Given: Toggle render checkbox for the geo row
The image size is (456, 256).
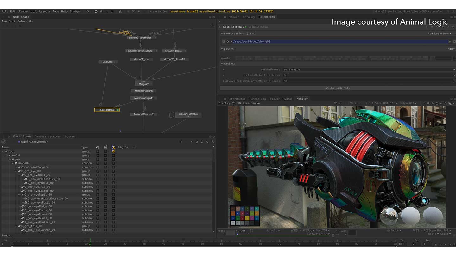Looking at the screenshot, I should click(x=105, y=159).
